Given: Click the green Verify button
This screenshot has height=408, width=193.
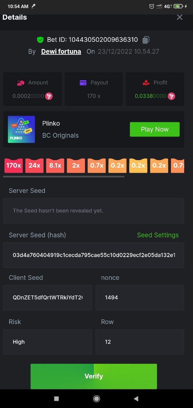Looking at the screenshot, I should (94, 376).
